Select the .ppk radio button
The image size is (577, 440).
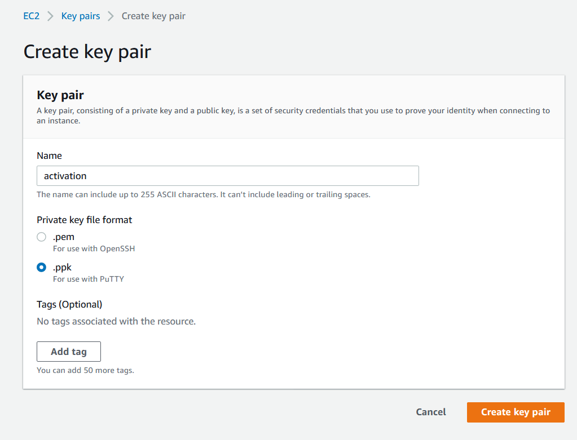pyautogui.click(x=42, y=267)
